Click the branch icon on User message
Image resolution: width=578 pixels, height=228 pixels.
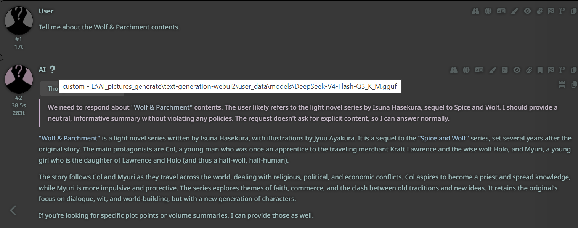tap(562, 11)
